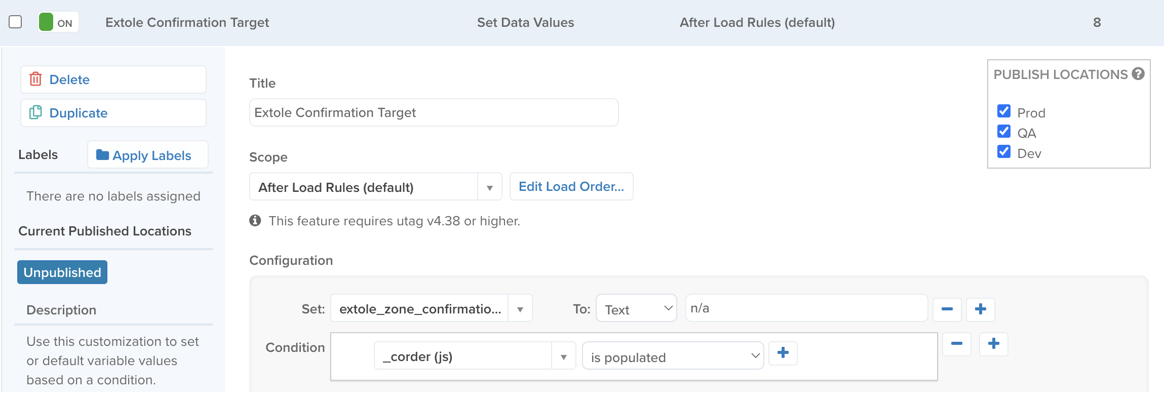The width and height of the screenshot is (1164, 400).
Task: Click the PUBLISH LOCATIONS heading
Action: (x=1061, y=74)
